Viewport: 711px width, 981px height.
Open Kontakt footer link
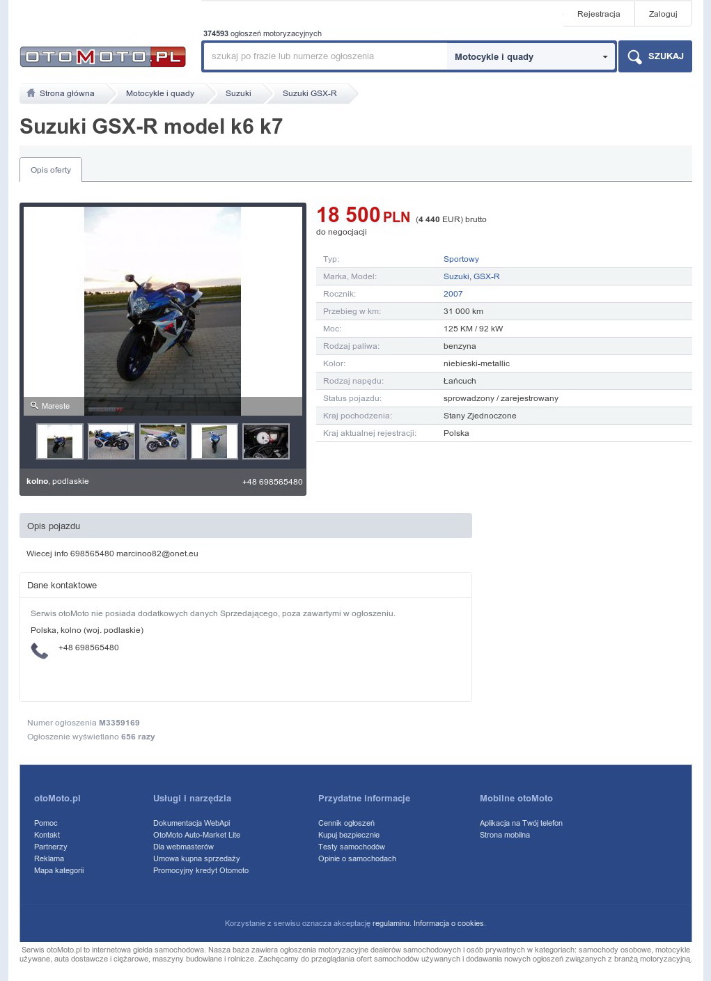coord(47,835)
